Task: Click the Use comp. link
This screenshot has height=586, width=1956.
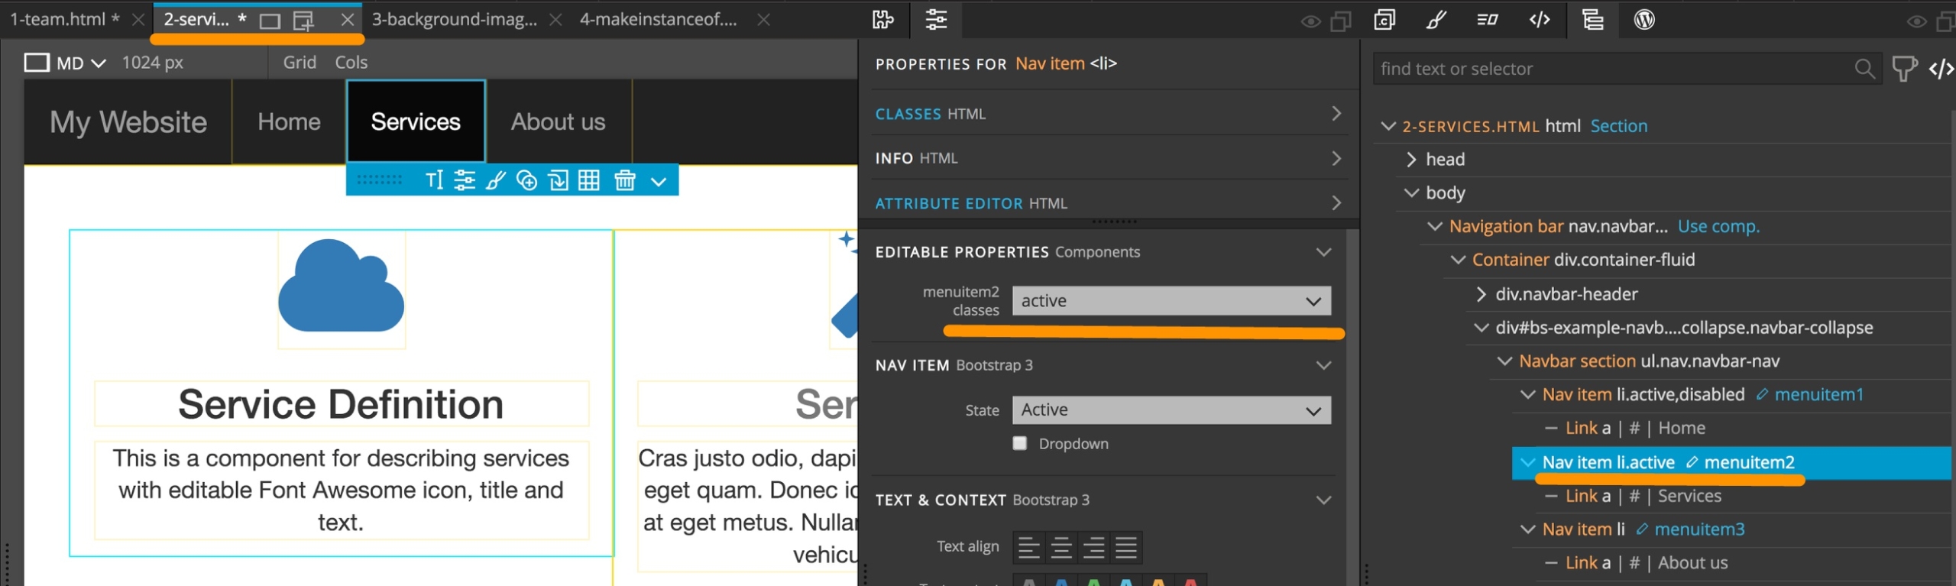Action: [x=1718, y=226]
